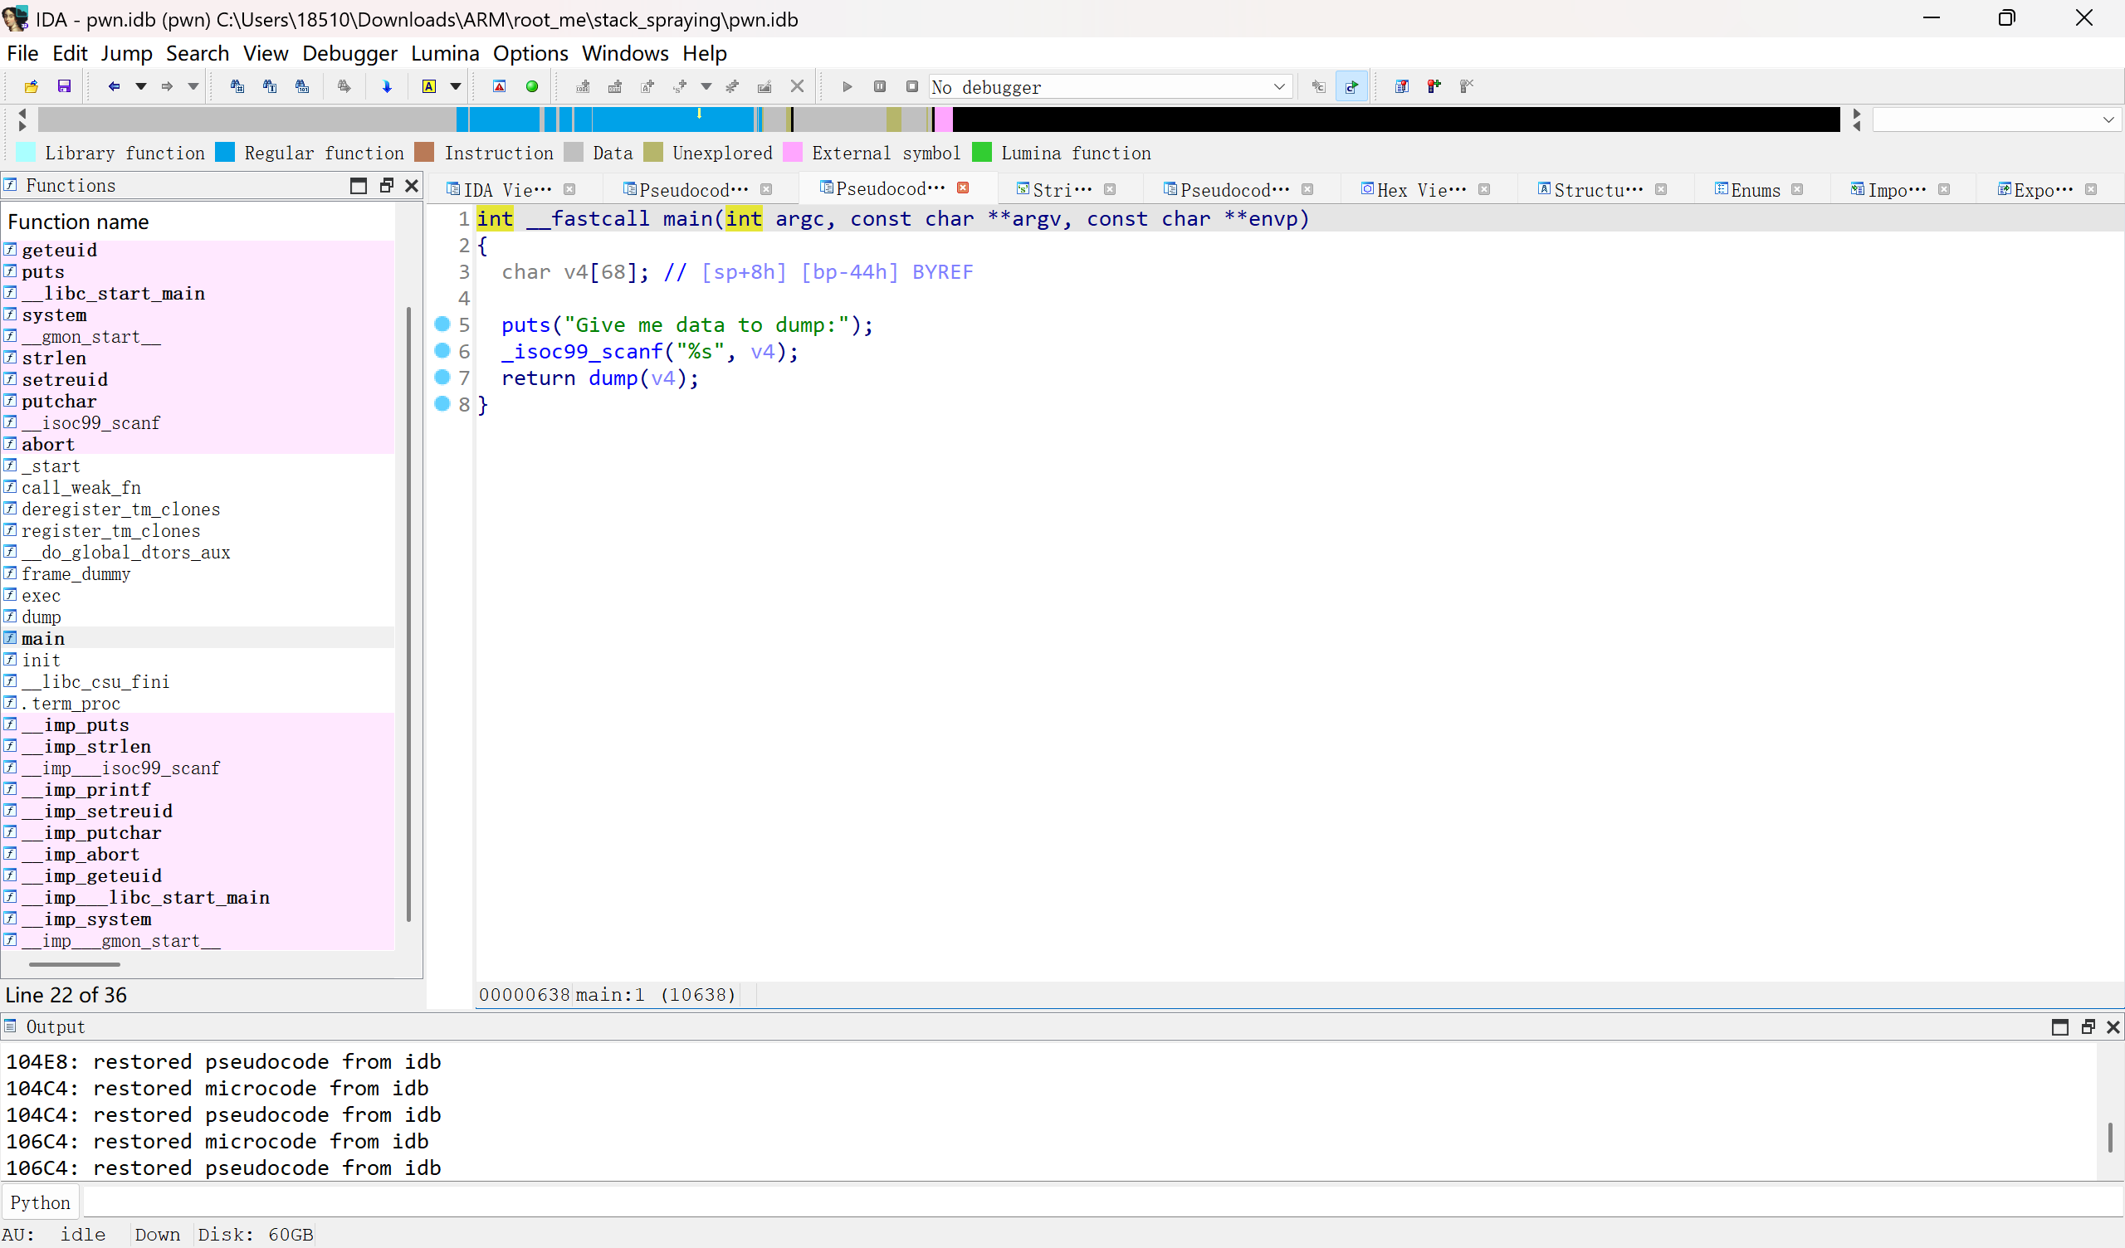Screen dimensions: 2125x1248
Task: Click the green circle toolbar icon
Action: tap(532, 86)
